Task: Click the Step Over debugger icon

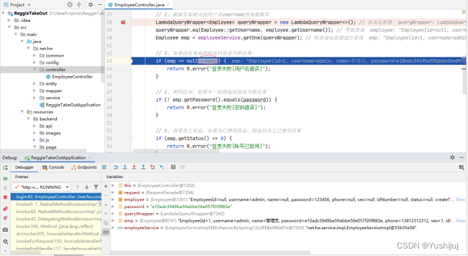Action: 115,167
